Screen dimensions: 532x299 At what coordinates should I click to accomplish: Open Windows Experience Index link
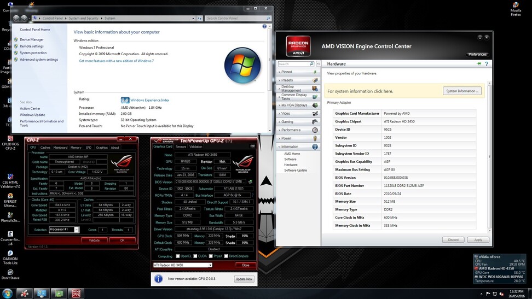click(x=149, y=101)
